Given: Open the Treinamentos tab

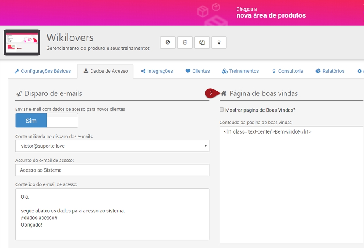Looking at the screenshot, I should coord(240,71).
